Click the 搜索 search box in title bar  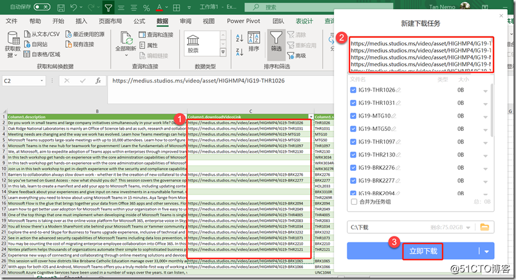click(x=319, y=7)
